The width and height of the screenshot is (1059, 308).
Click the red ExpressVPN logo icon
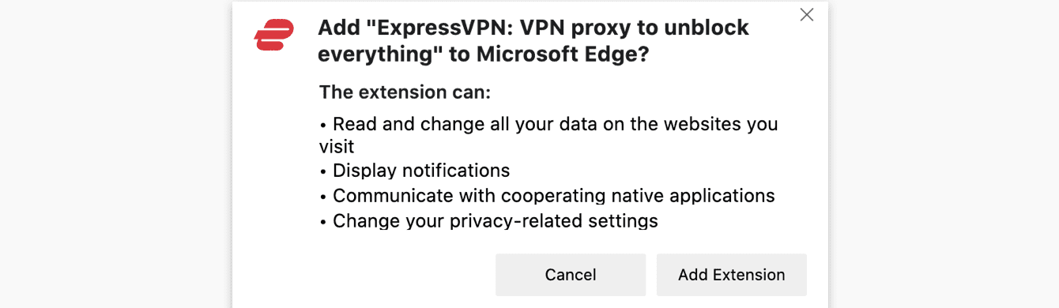pos(274,35)
